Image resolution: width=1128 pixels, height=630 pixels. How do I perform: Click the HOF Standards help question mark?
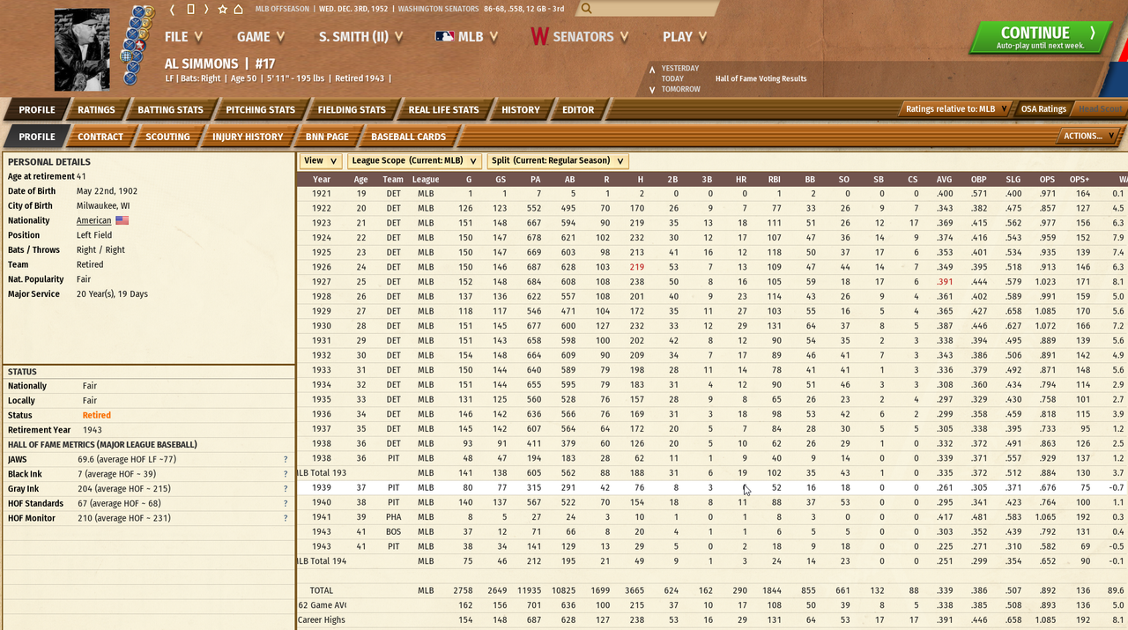[286, 504]
